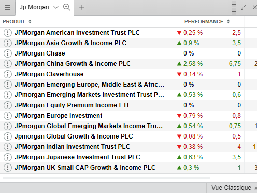
Task: Click the expand panel arrows icon
Action: tap(244, 7)
